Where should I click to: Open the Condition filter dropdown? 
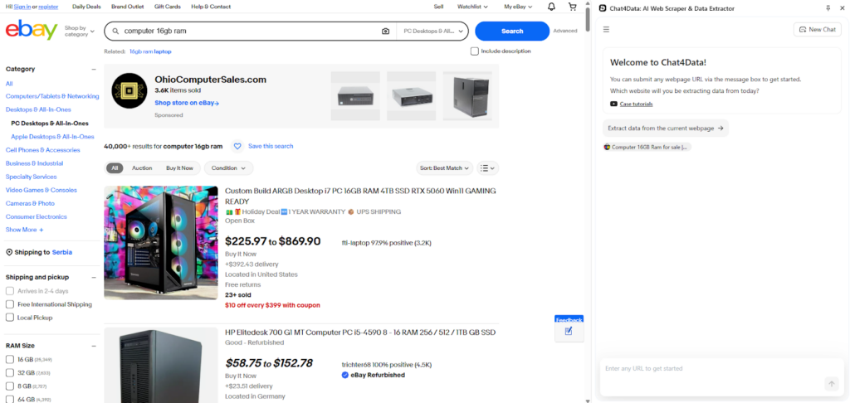pos(229,168)
